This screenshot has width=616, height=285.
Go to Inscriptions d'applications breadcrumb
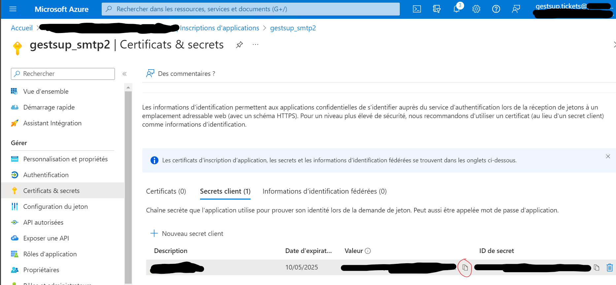click(x=220, y=28)
